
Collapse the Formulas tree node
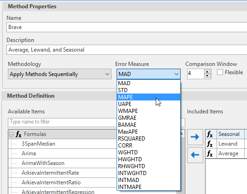point(11,134)
